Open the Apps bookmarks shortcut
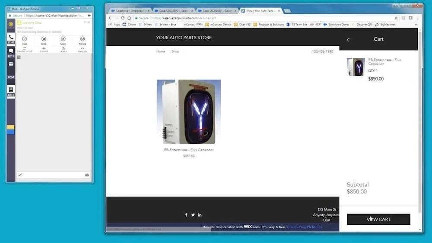Viewport: 432px width, 243px height. pos(114,25)
